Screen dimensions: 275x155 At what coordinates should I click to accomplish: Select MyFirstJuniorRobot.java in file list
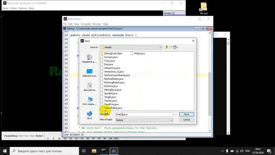pos(116,75)
